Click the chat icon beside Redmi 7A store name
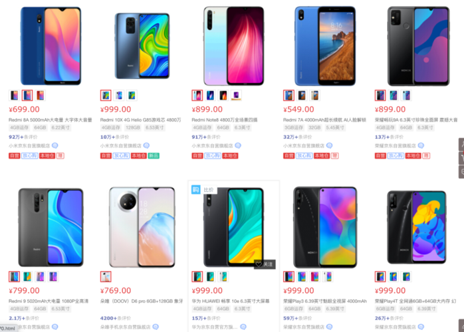The width and height of the screenshot is (464, 332). (329, 145)
